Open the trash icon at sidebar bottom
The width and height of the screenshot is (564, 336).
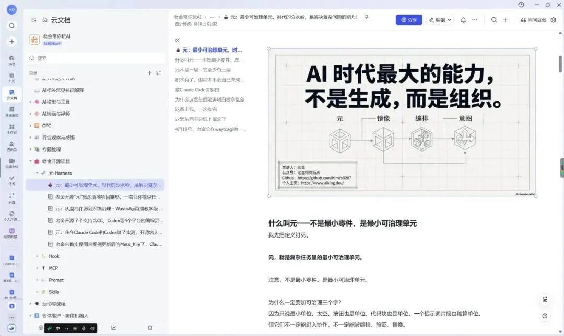[x=150, y=328]
